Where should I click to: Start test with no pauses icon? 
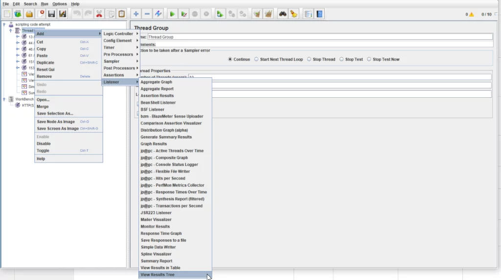[184, 14]
